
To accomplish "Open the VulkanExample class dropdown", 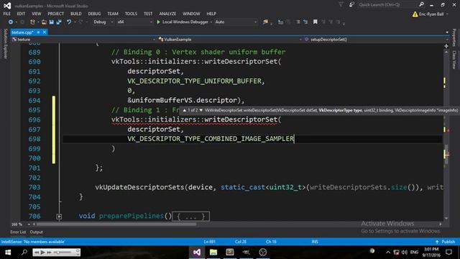I will [x=230, y=40].
